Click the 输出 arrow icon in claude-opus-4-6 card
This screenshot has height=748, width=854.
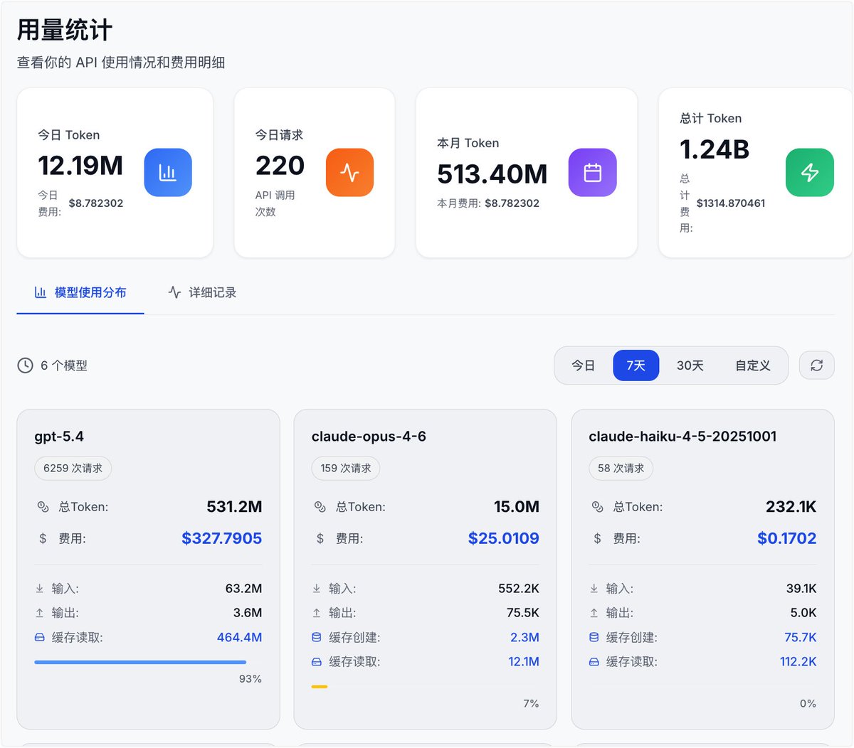click(317, 613)
